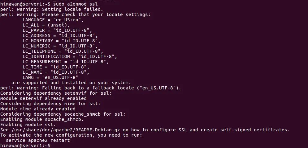Click the 'Falling back to a fallback locale' line

[x=91, y=88]
